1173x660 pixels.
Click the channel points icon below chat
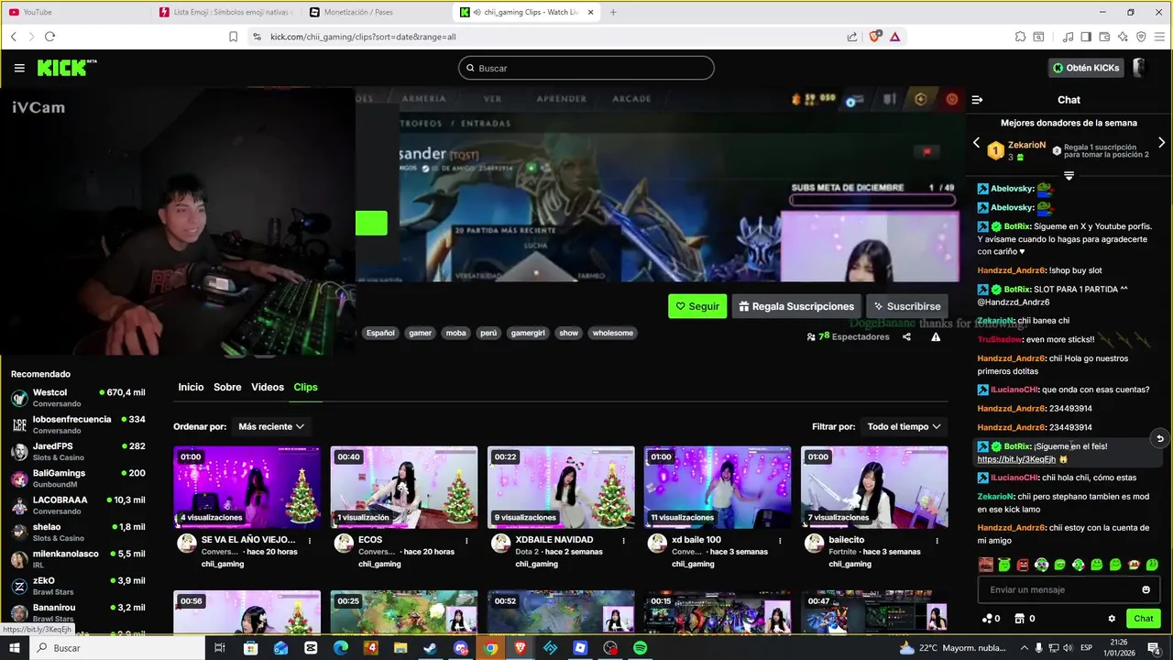[x=986, y=619]
